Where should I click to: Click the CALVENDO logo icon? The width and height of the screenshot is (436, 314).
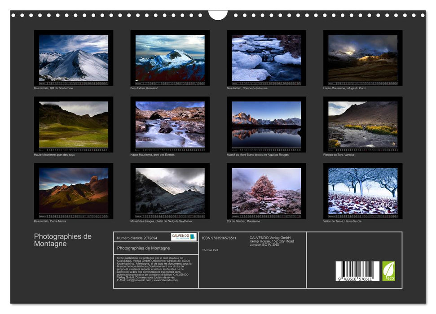point(183,237)
